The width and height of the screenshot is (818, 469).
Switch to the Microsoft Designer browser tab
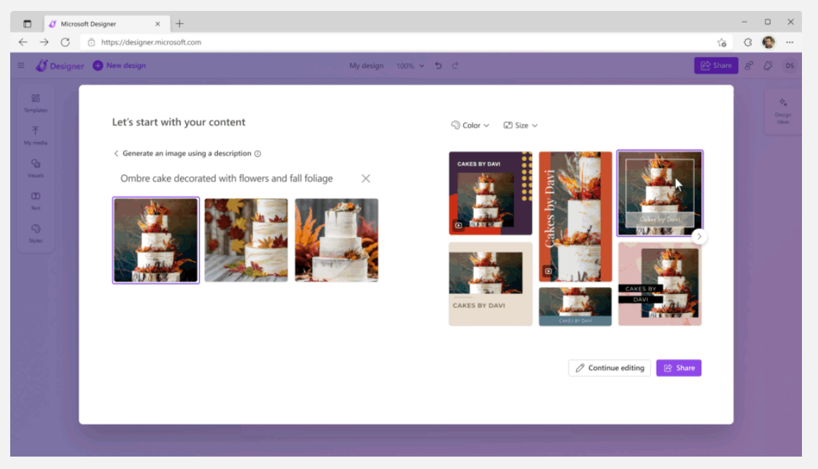coord(102,23)
